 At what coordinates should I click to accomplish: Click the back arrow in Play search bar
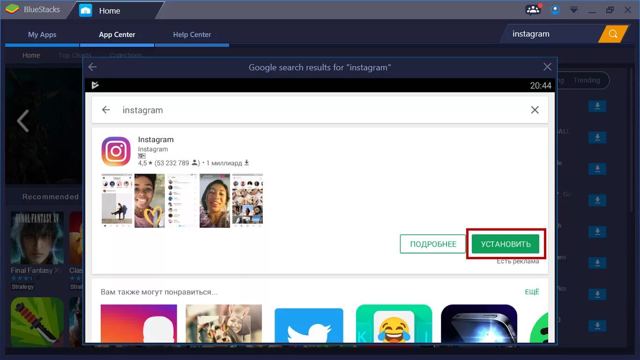[x=106, y=110]
